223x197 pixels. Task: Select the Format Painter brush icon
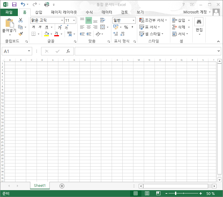(21, 34)
